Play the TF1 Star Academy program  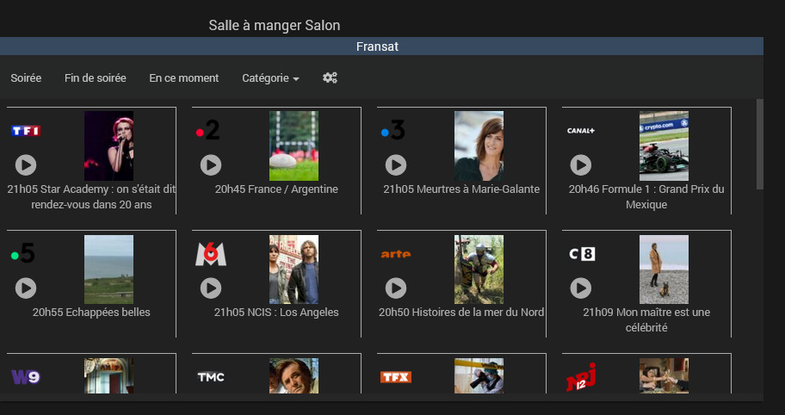tap(26, 164)
